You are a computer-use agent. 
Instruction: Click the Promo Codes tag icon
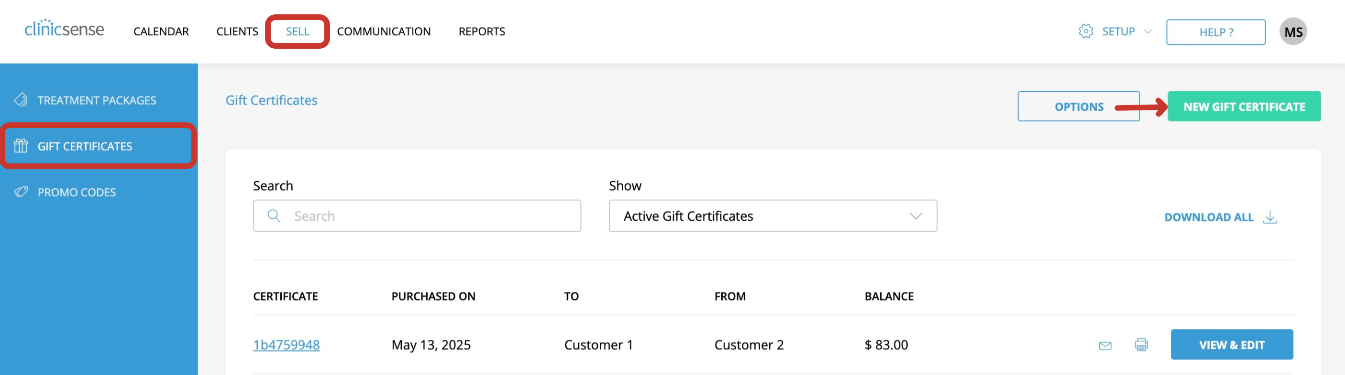(x=21, y=192)
